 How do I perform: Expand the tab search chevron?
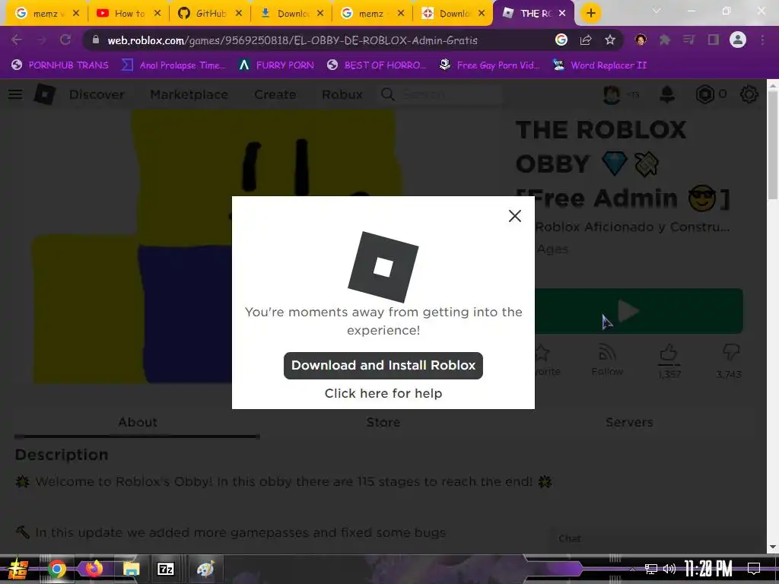[657, 11]
